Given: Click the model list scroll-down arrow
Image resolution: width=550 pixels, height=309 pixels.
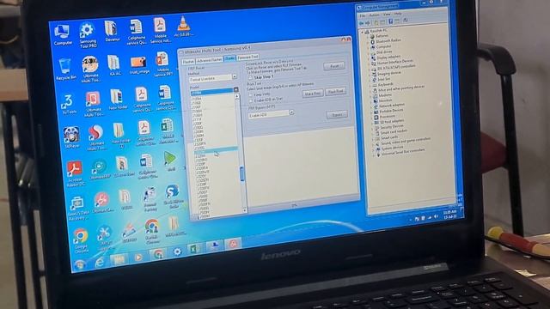Looking at the screenshot, I should pos(245,210).
